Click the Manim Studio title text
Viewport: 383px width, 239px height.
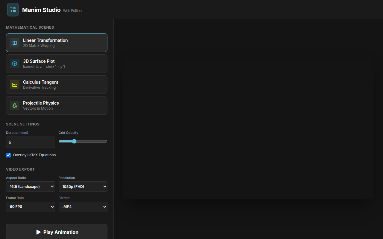[x=41, y=10]
